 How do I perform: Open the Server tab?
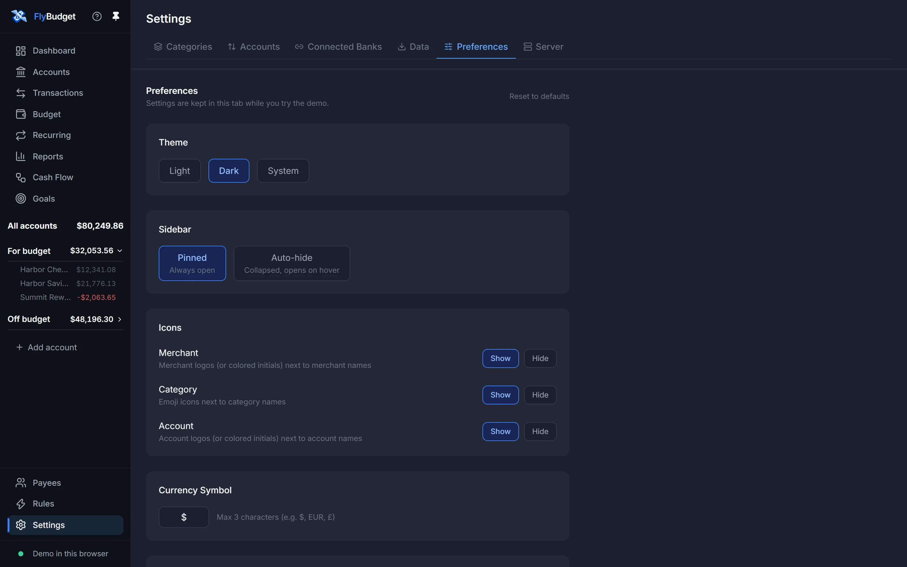pos(543,47)
